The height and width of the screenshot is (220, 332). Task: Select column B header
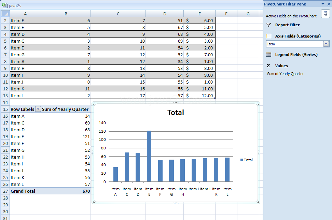pyautogui.click(x=66, y=14)
